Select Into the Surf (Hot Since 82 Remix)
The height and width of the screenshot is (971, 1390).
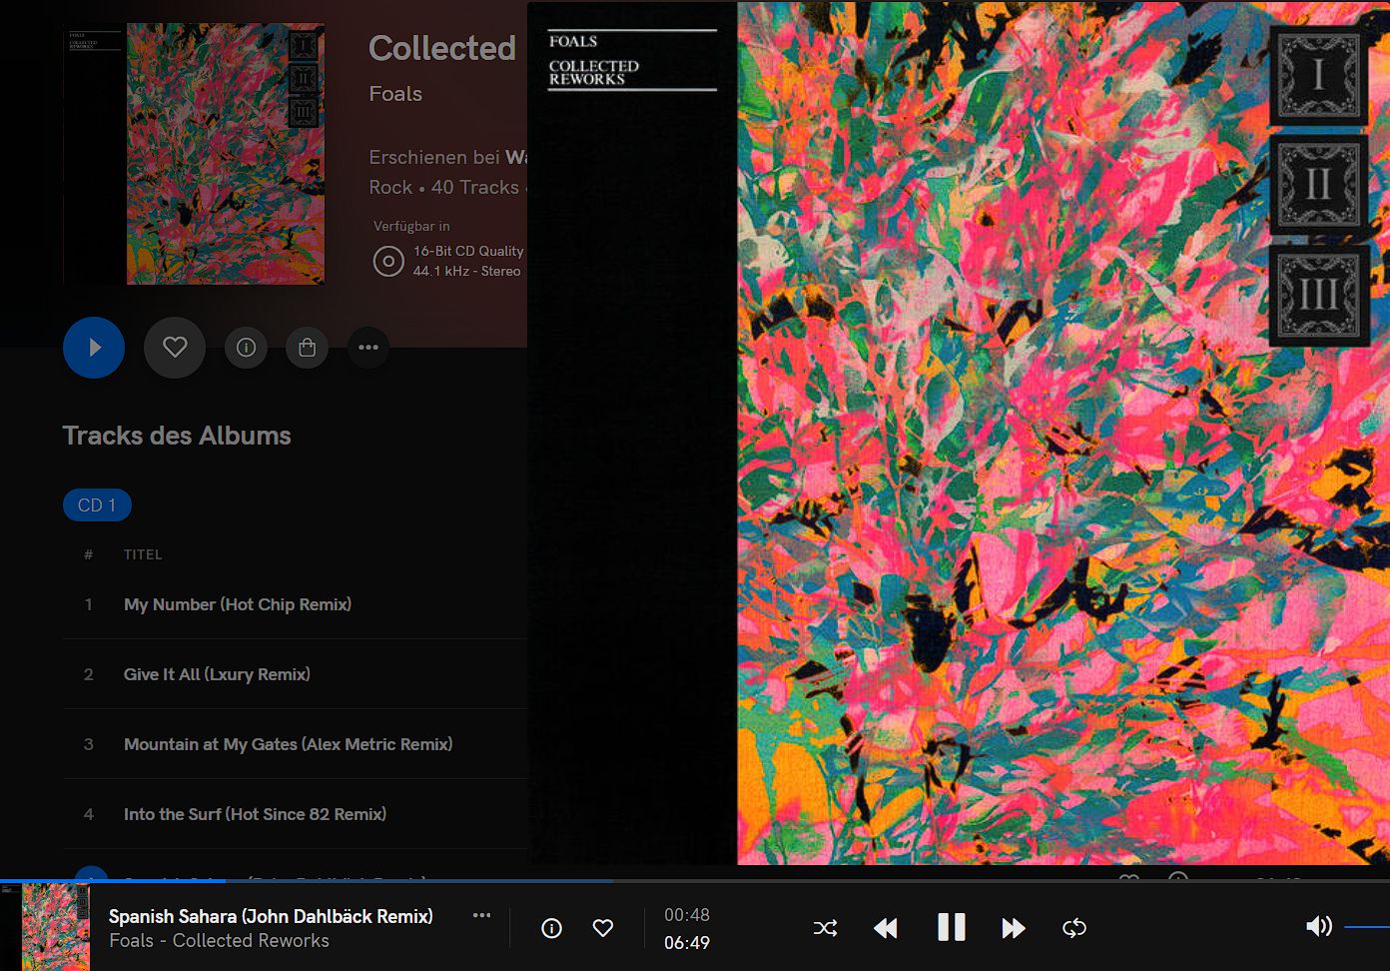[255, 814]
